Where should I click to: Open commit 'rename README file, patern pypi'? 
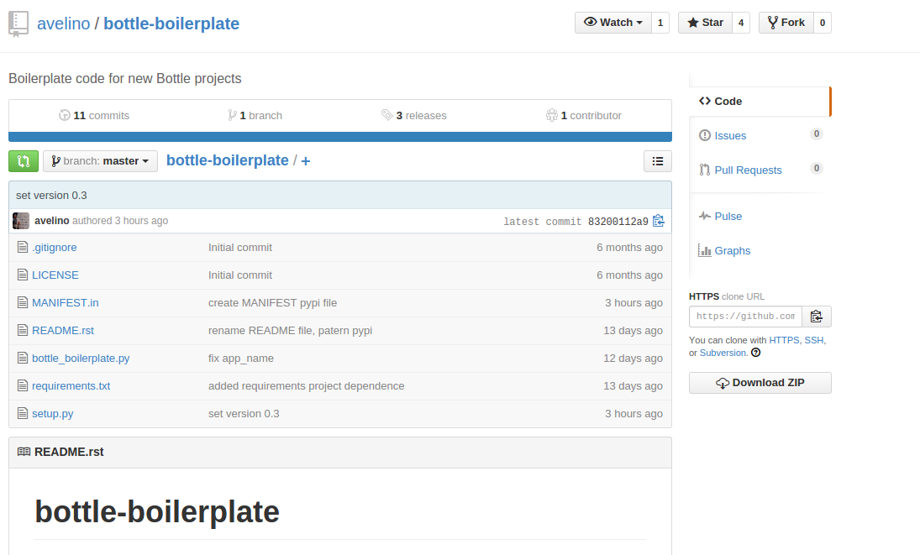[x=291, y=331]
